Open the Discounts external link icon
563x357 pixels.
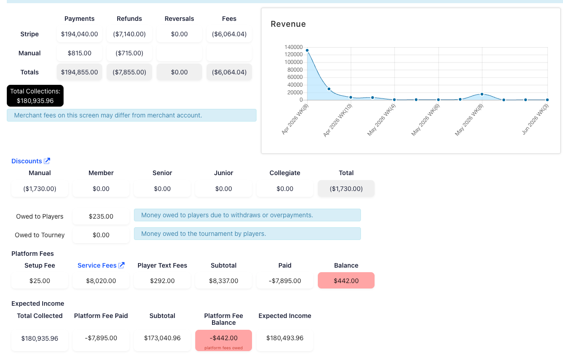[47, 161]
